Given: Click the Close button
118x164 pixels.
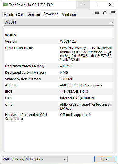Looking at the screenshot, I should [x=105, y=159].
